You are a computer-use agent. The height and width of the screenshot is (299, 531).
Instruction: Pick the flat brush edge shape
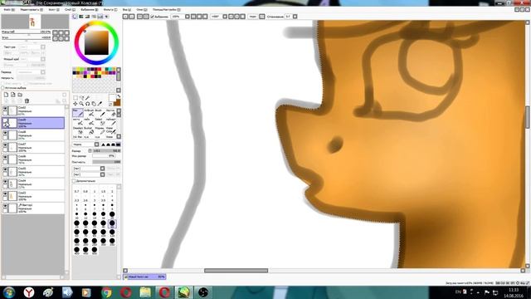[x=118, y=145]
